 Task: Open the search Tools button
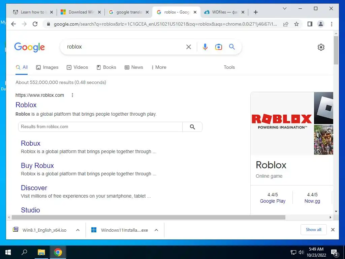229,67
